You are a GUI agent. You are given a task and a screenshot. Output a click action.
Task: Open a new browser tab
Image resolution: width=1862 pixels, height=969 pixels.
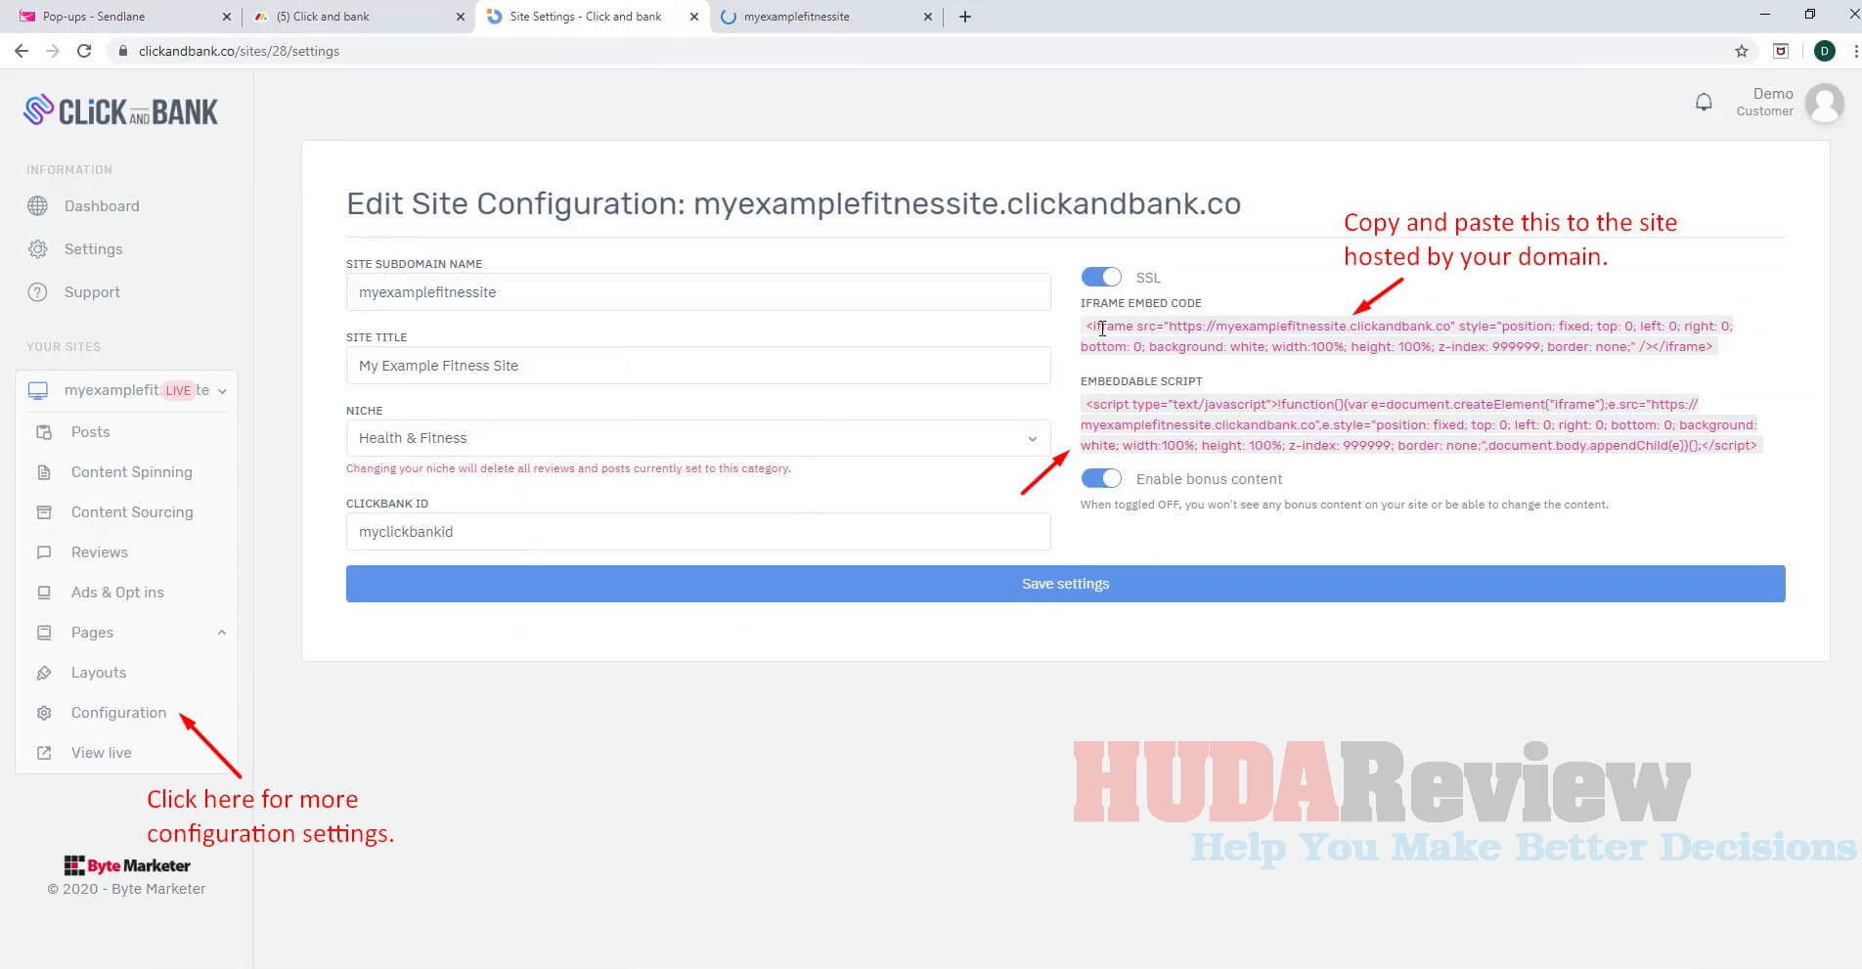965,17
